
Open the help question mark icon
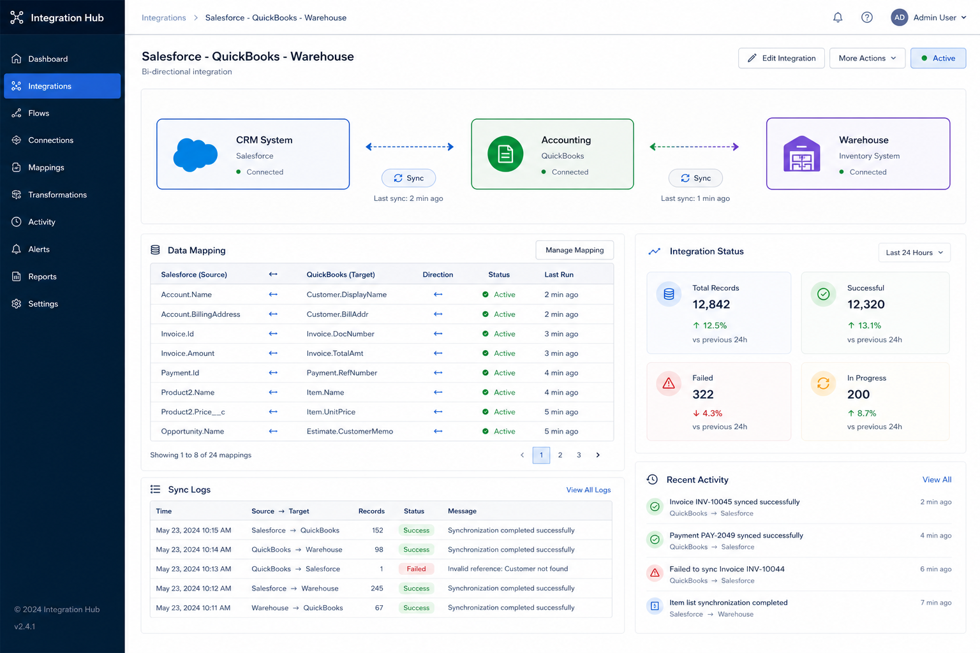866,17
